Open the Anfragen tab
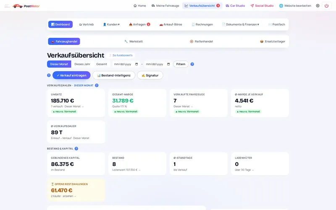336x210 pixels. point(139,24)
